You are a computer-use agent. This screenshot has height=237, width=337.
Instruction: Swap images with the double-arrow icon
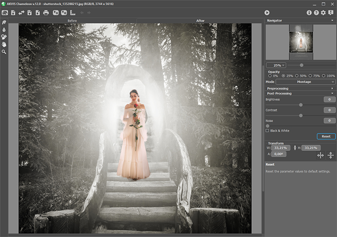21,12
